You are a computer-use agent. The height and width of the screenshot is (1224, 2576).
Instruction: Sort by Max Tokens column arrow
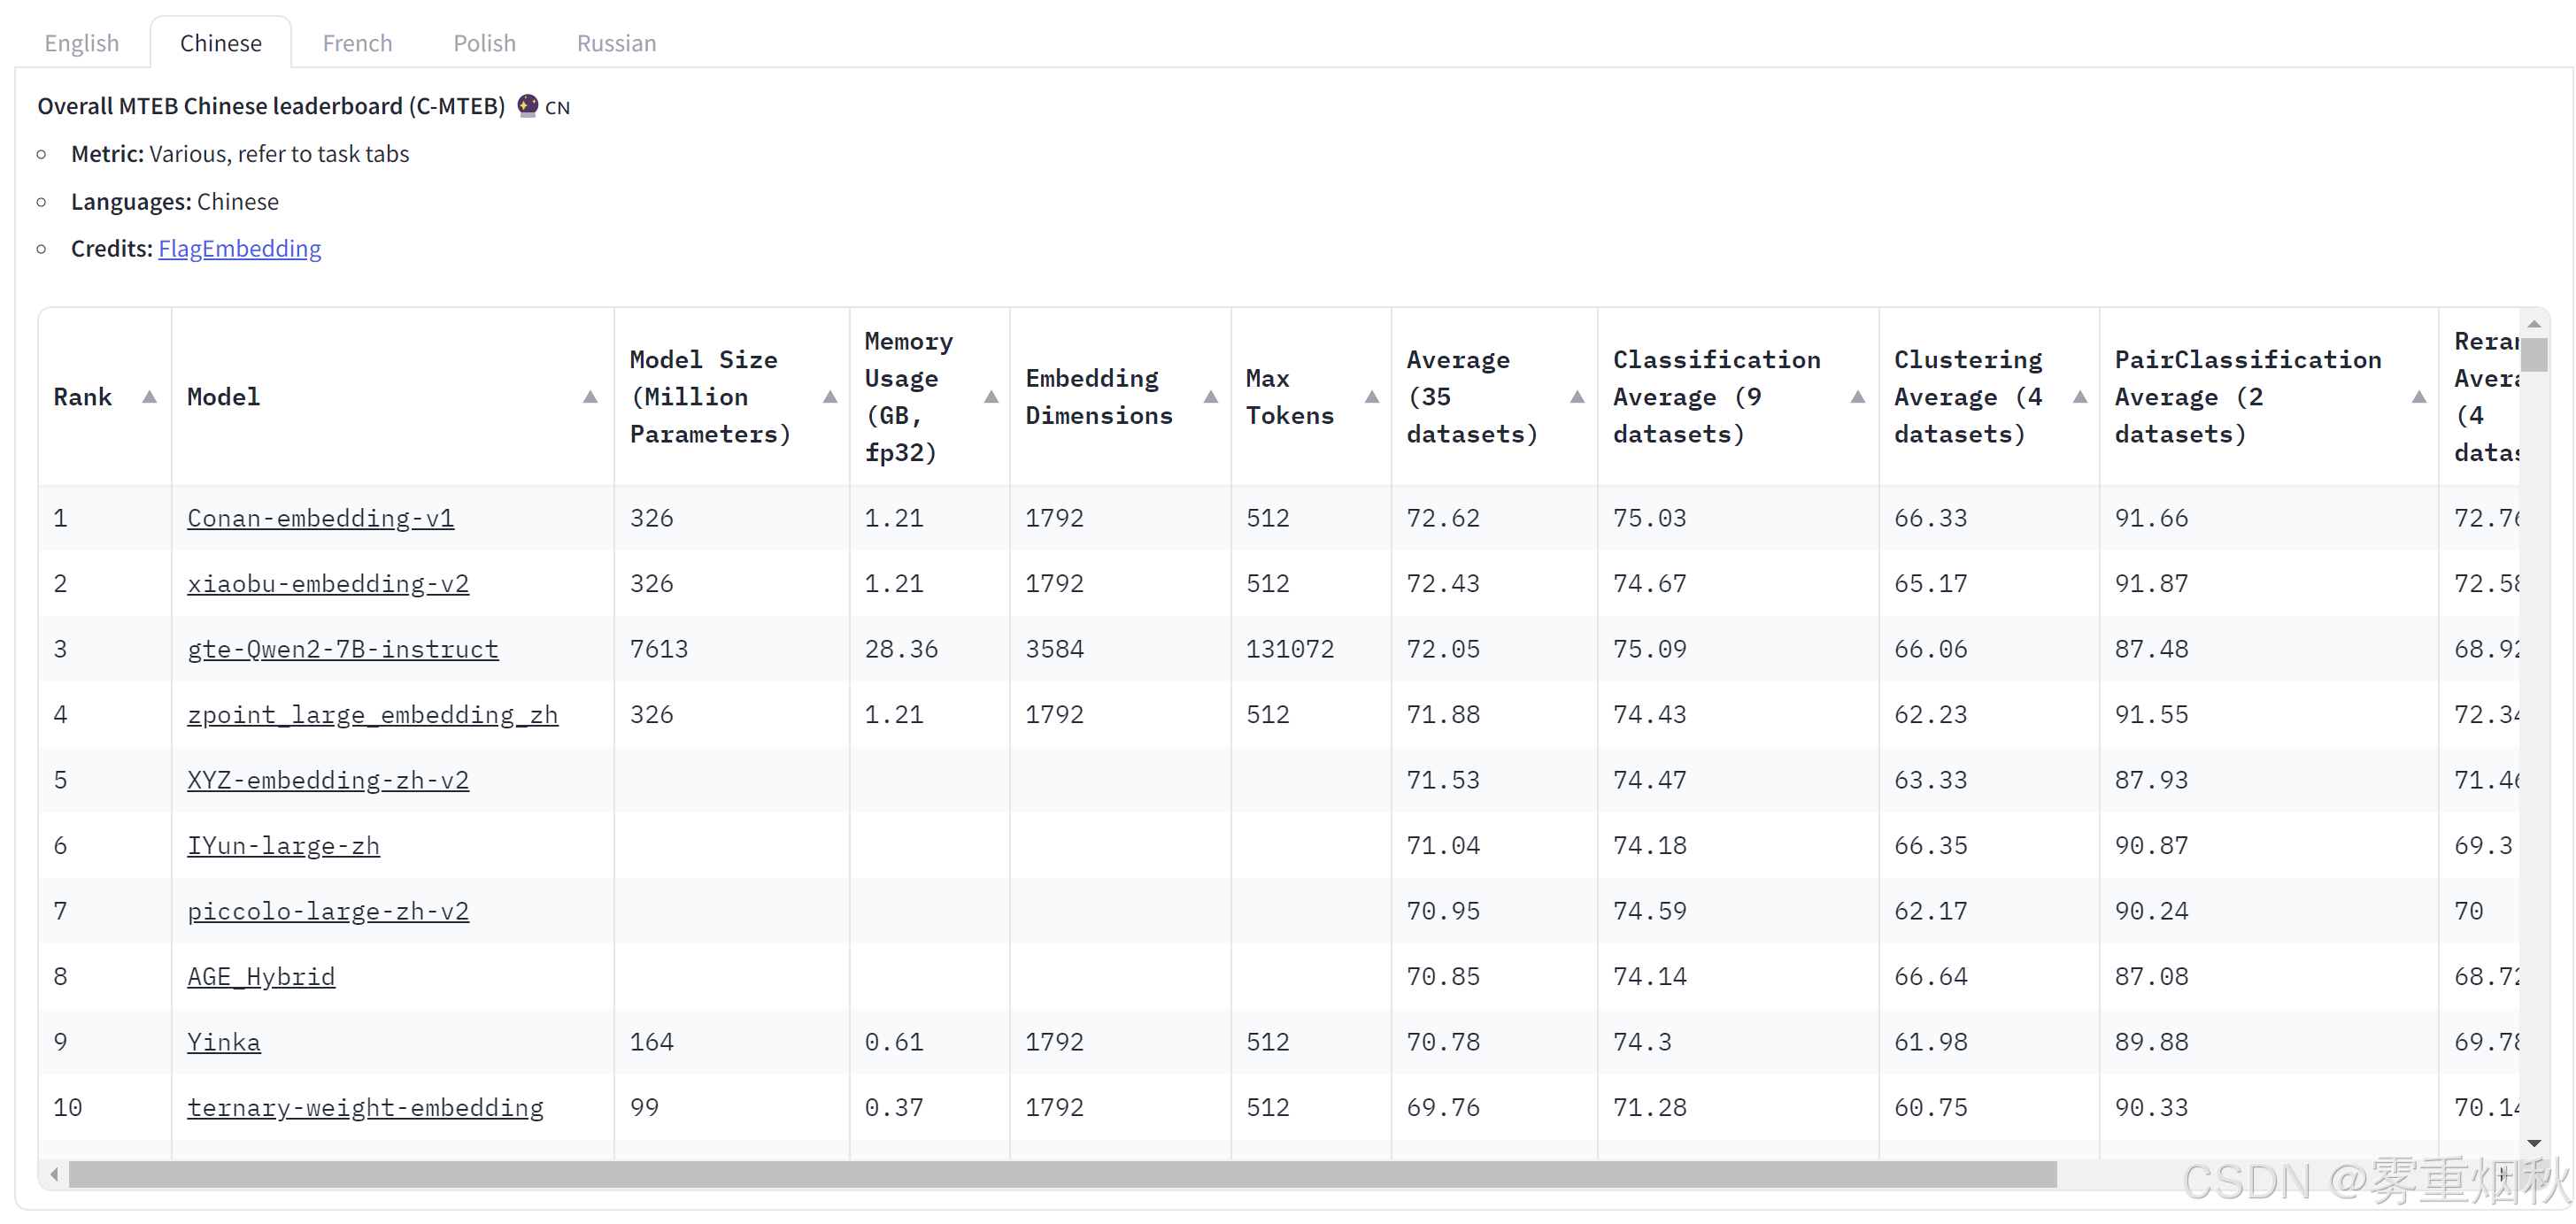[1371, 397]
